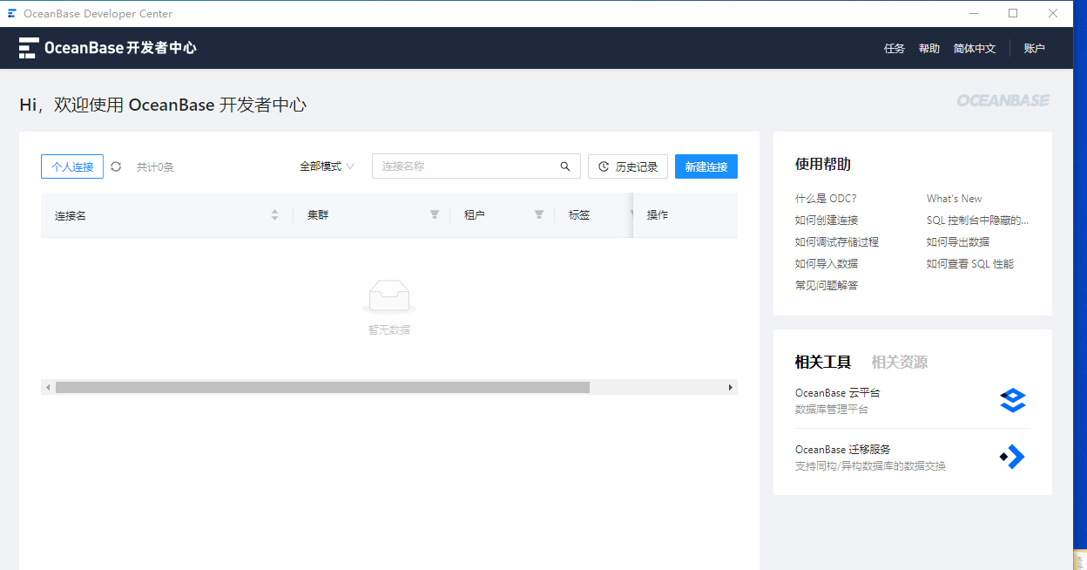Open the 租户 column filter icon
Image resolution: width=1087 pixels, height=570 pixels.
[x=539, y=214]
